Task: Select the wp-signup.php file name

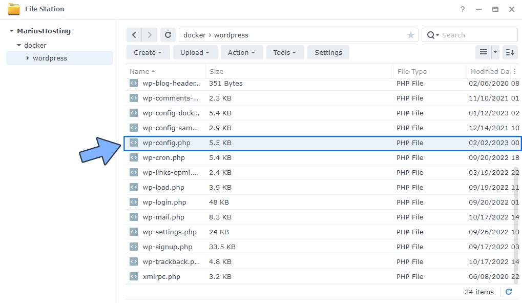Action: click(168, 247)
